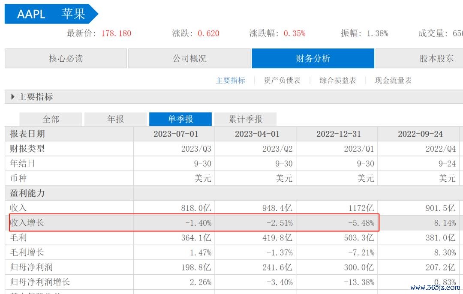View the 综合损益表 link
The image size is (463, 294).
point(338,80)
